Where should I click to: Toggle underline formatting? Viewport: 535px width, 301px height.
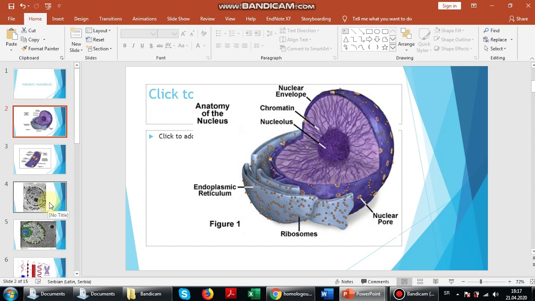tap(142, 46)
